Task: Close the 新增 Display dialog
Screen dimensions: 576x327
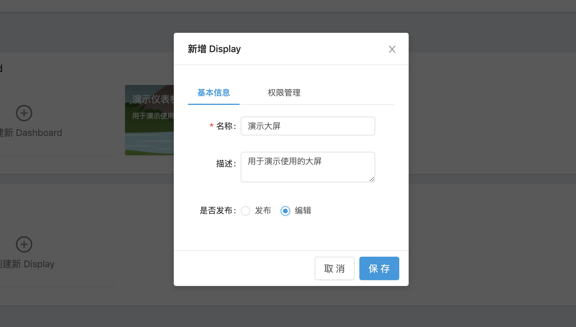Action: tap(392, 49)
